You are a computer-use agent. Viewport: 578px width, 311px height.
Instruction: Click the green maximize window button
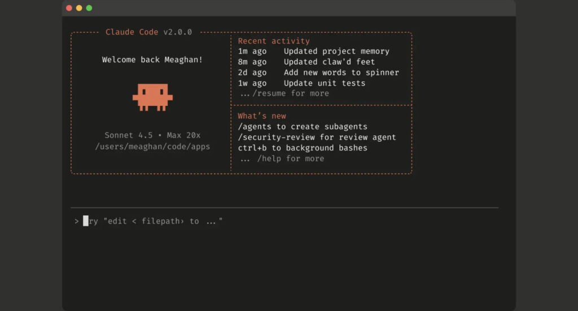pos(89,8)
